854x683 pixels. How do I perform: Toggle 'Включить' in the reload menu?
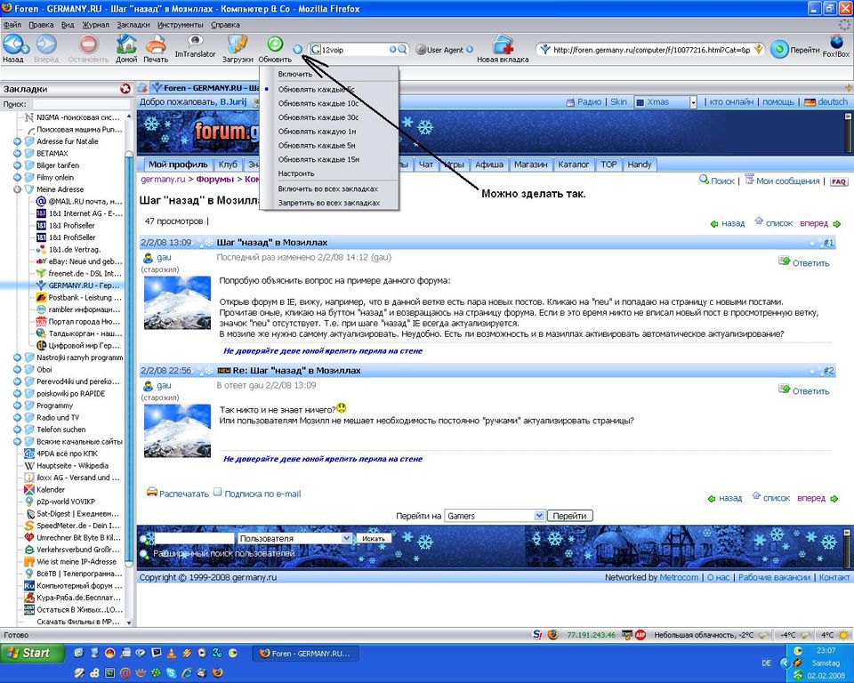328,74
